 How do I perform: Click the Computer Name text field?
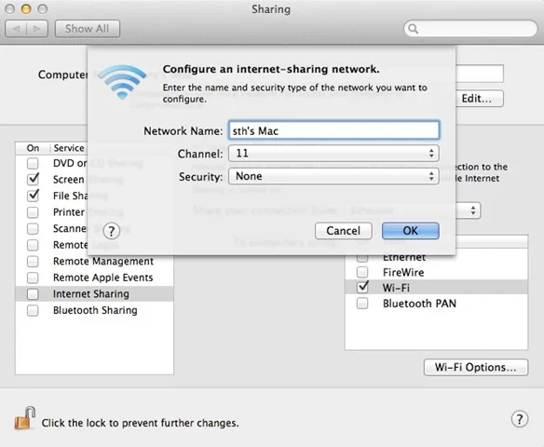(x=479, y=74)
